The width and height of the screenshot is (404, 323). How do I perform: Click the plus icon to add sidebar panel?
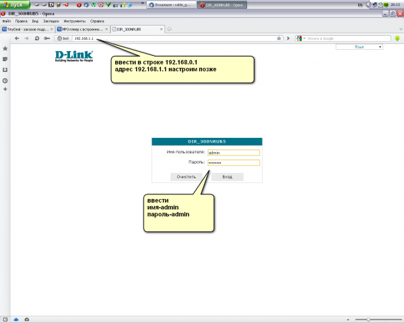5,89
